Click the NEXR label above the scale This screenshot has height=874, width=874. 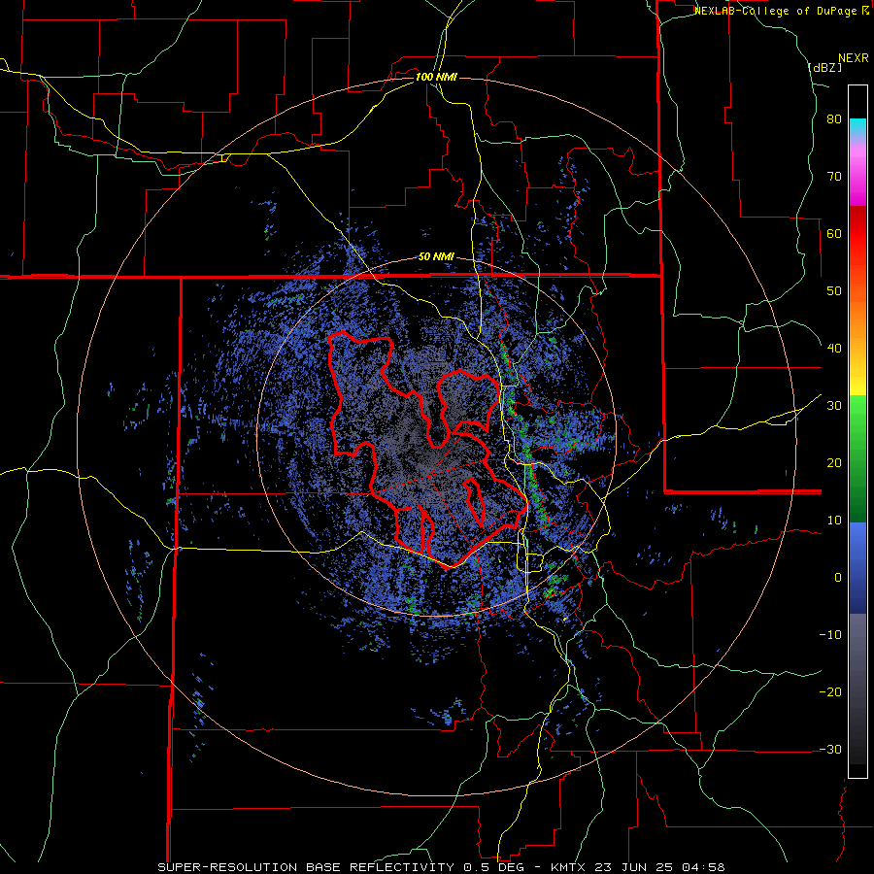click(x=854, y=58)
